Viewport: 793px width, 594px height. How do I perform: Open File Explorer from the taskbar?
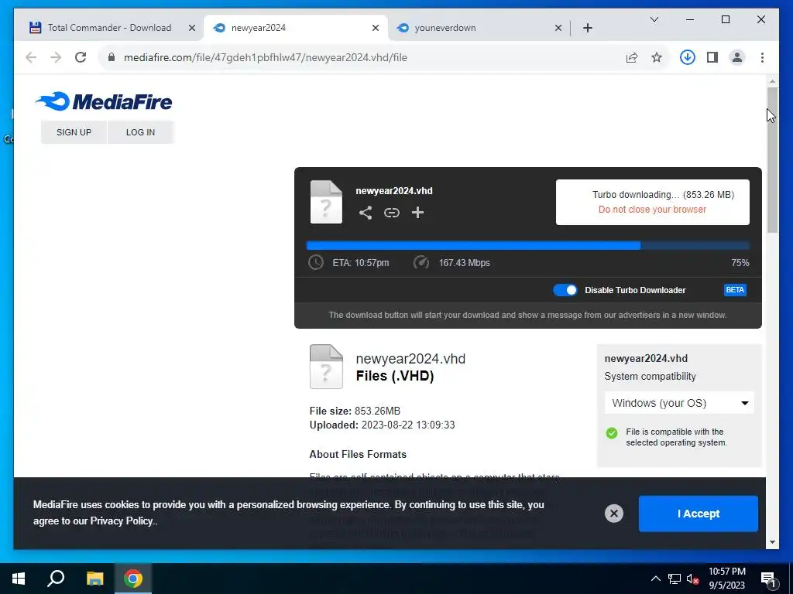[x=94, y=579]
